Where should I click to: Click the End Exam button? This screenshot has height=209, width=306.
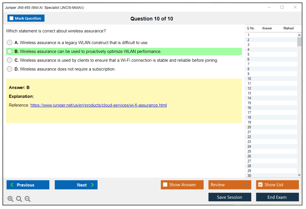(x=277, y=197)
